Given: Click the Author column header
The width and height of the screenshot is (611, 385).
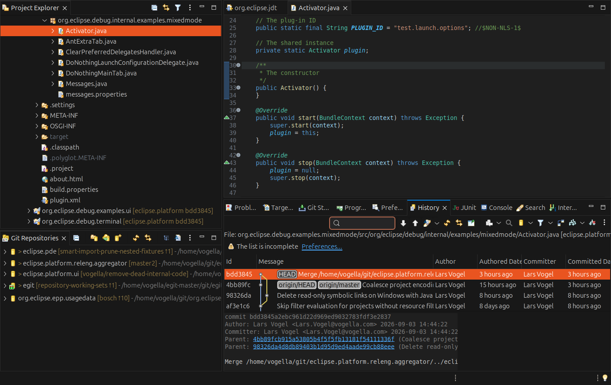Looking at the screenshot, I should click(x=455, y=262).
